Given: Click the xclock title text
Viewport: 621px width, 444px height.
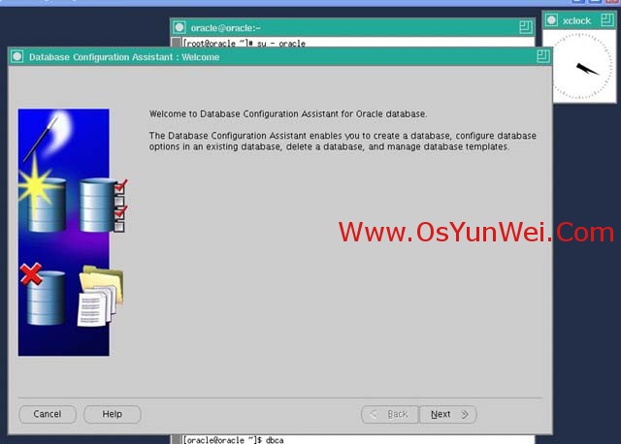Looking at the screenshot, I should [x=576, y=21].
